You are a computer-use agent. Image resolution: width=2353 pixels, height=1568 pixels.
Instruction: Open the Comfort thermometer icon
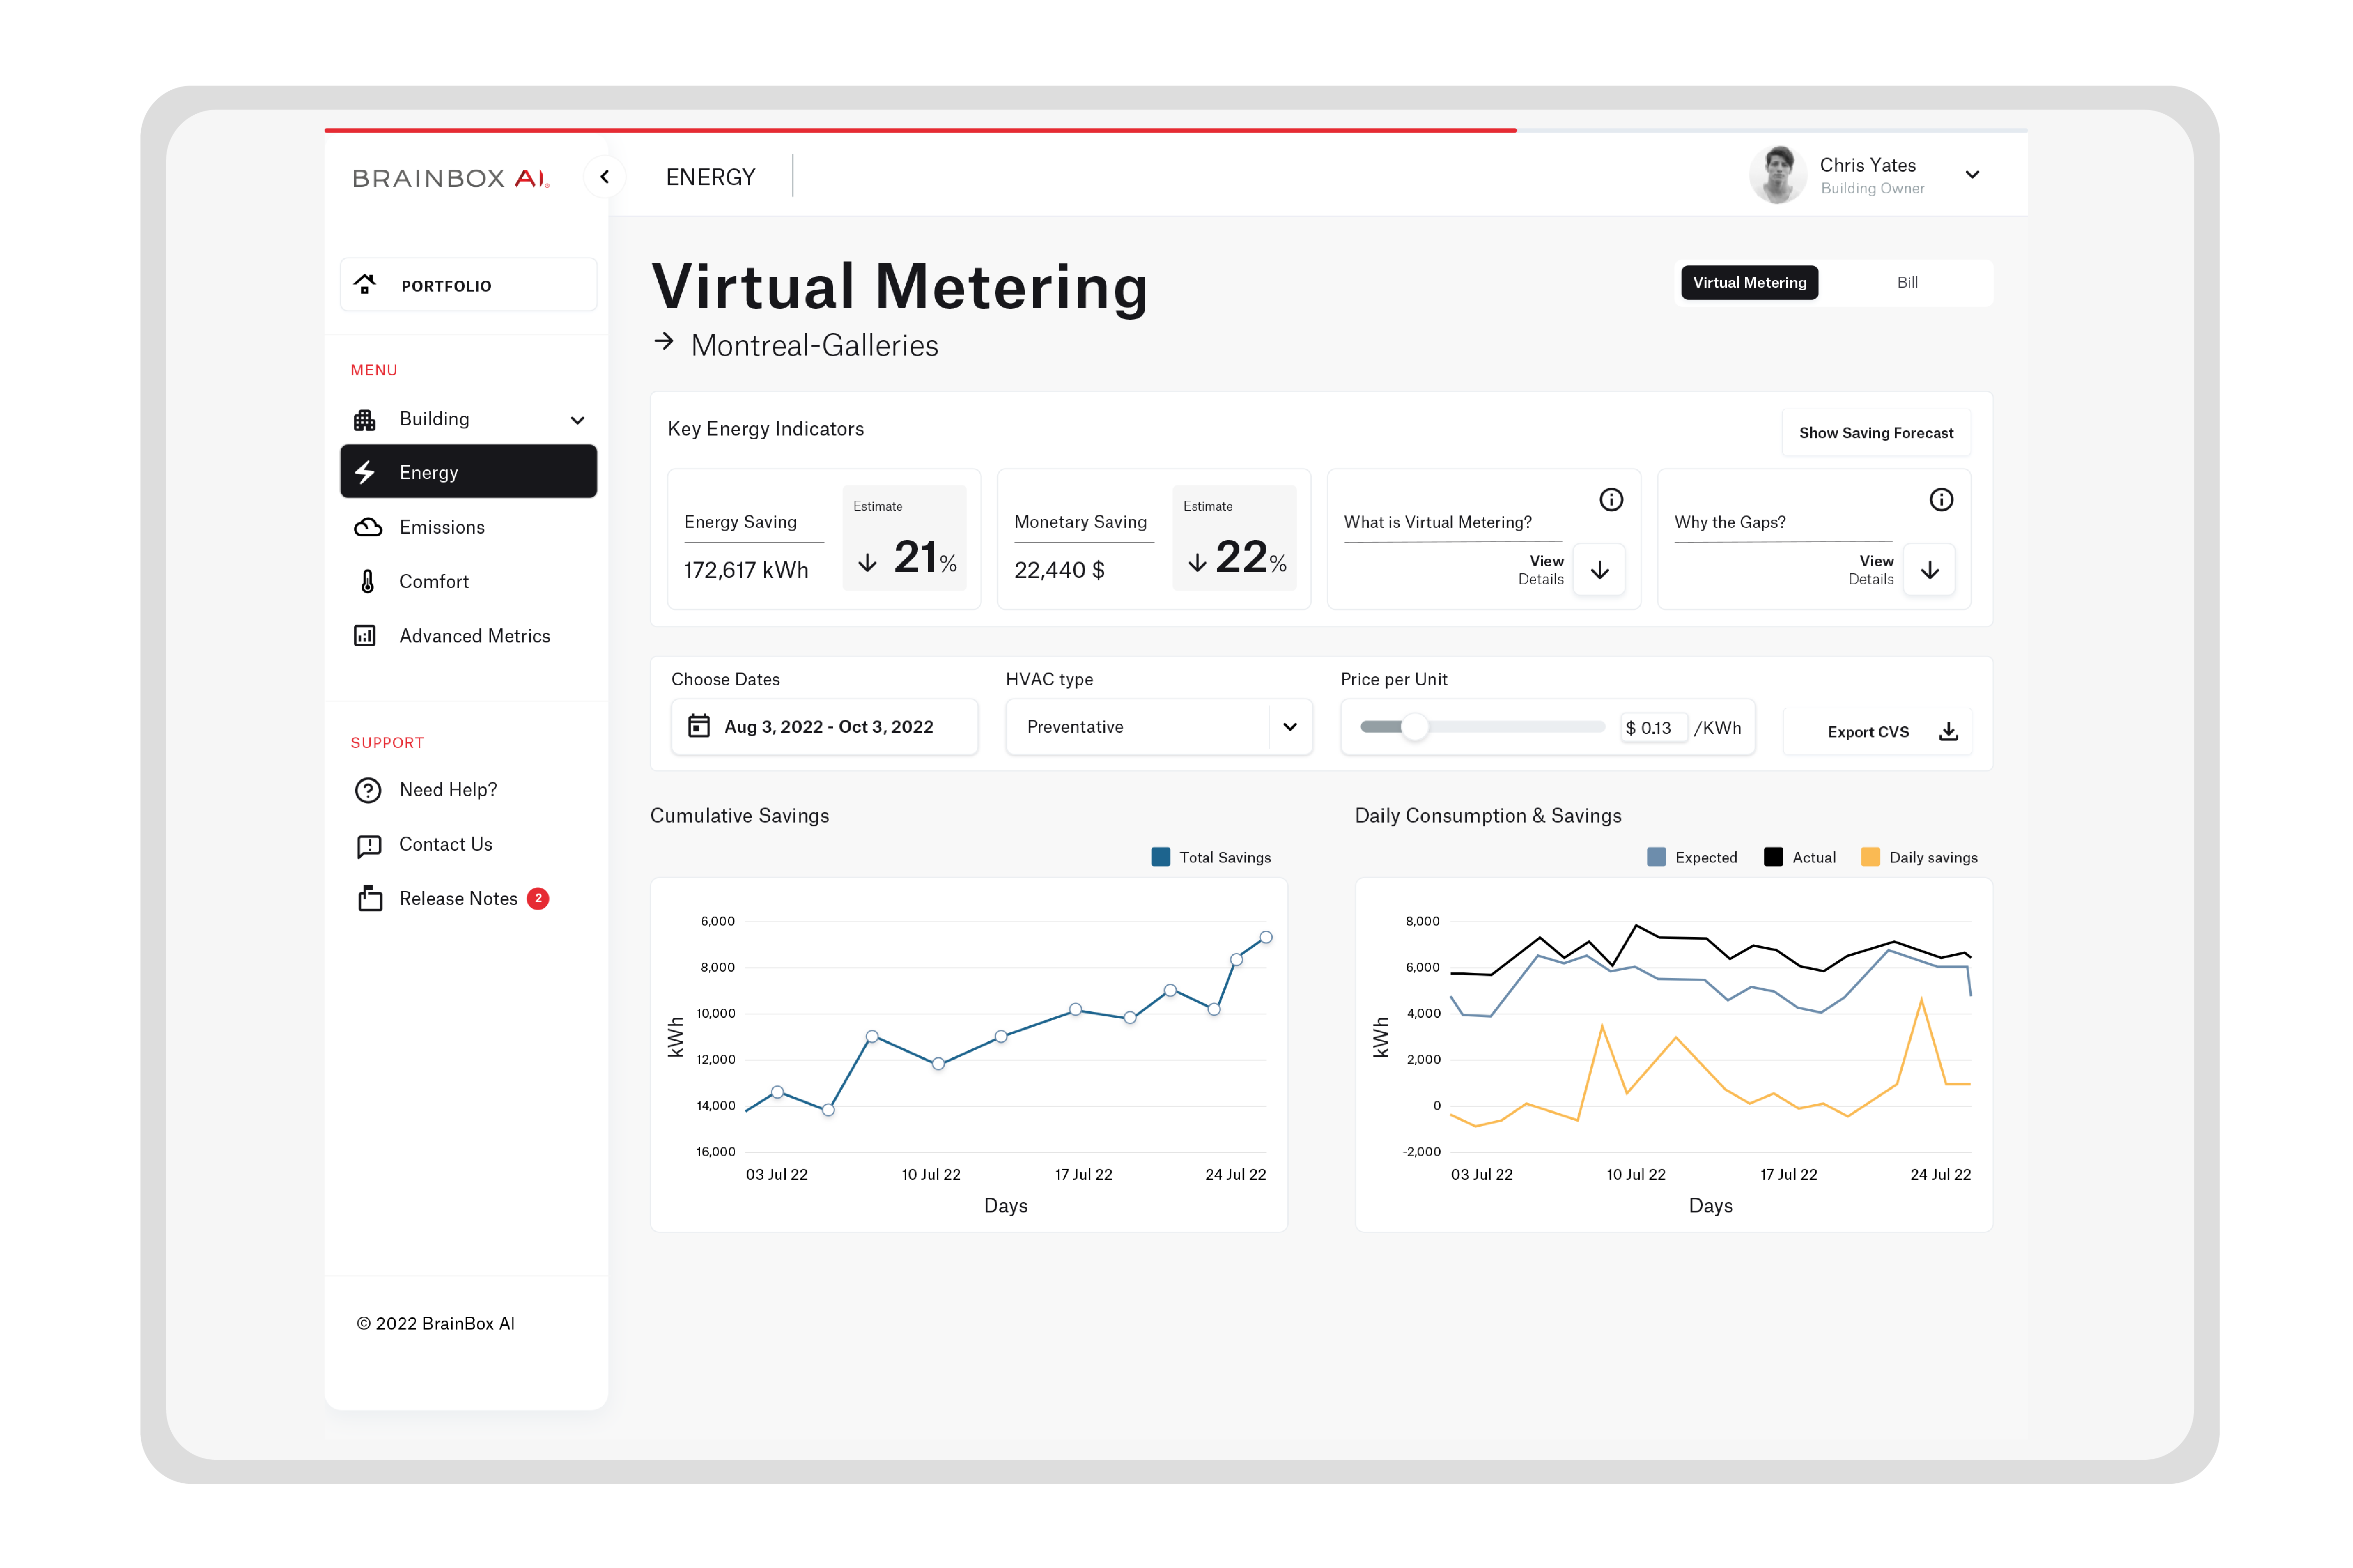367,581
